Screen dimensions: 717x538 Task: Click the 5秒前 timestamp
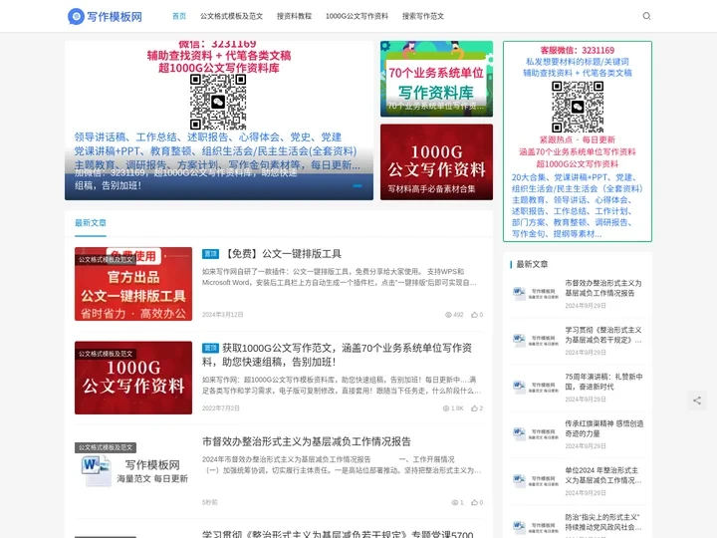point(210,502)
